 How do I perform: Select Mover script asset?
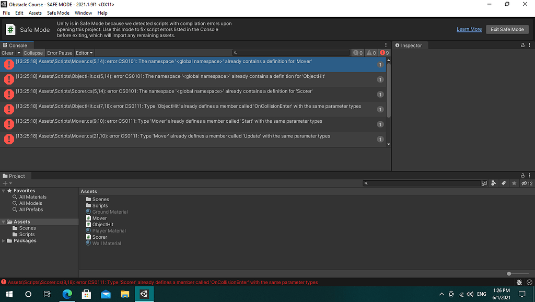pyautogui.click(x=96, y=218)
